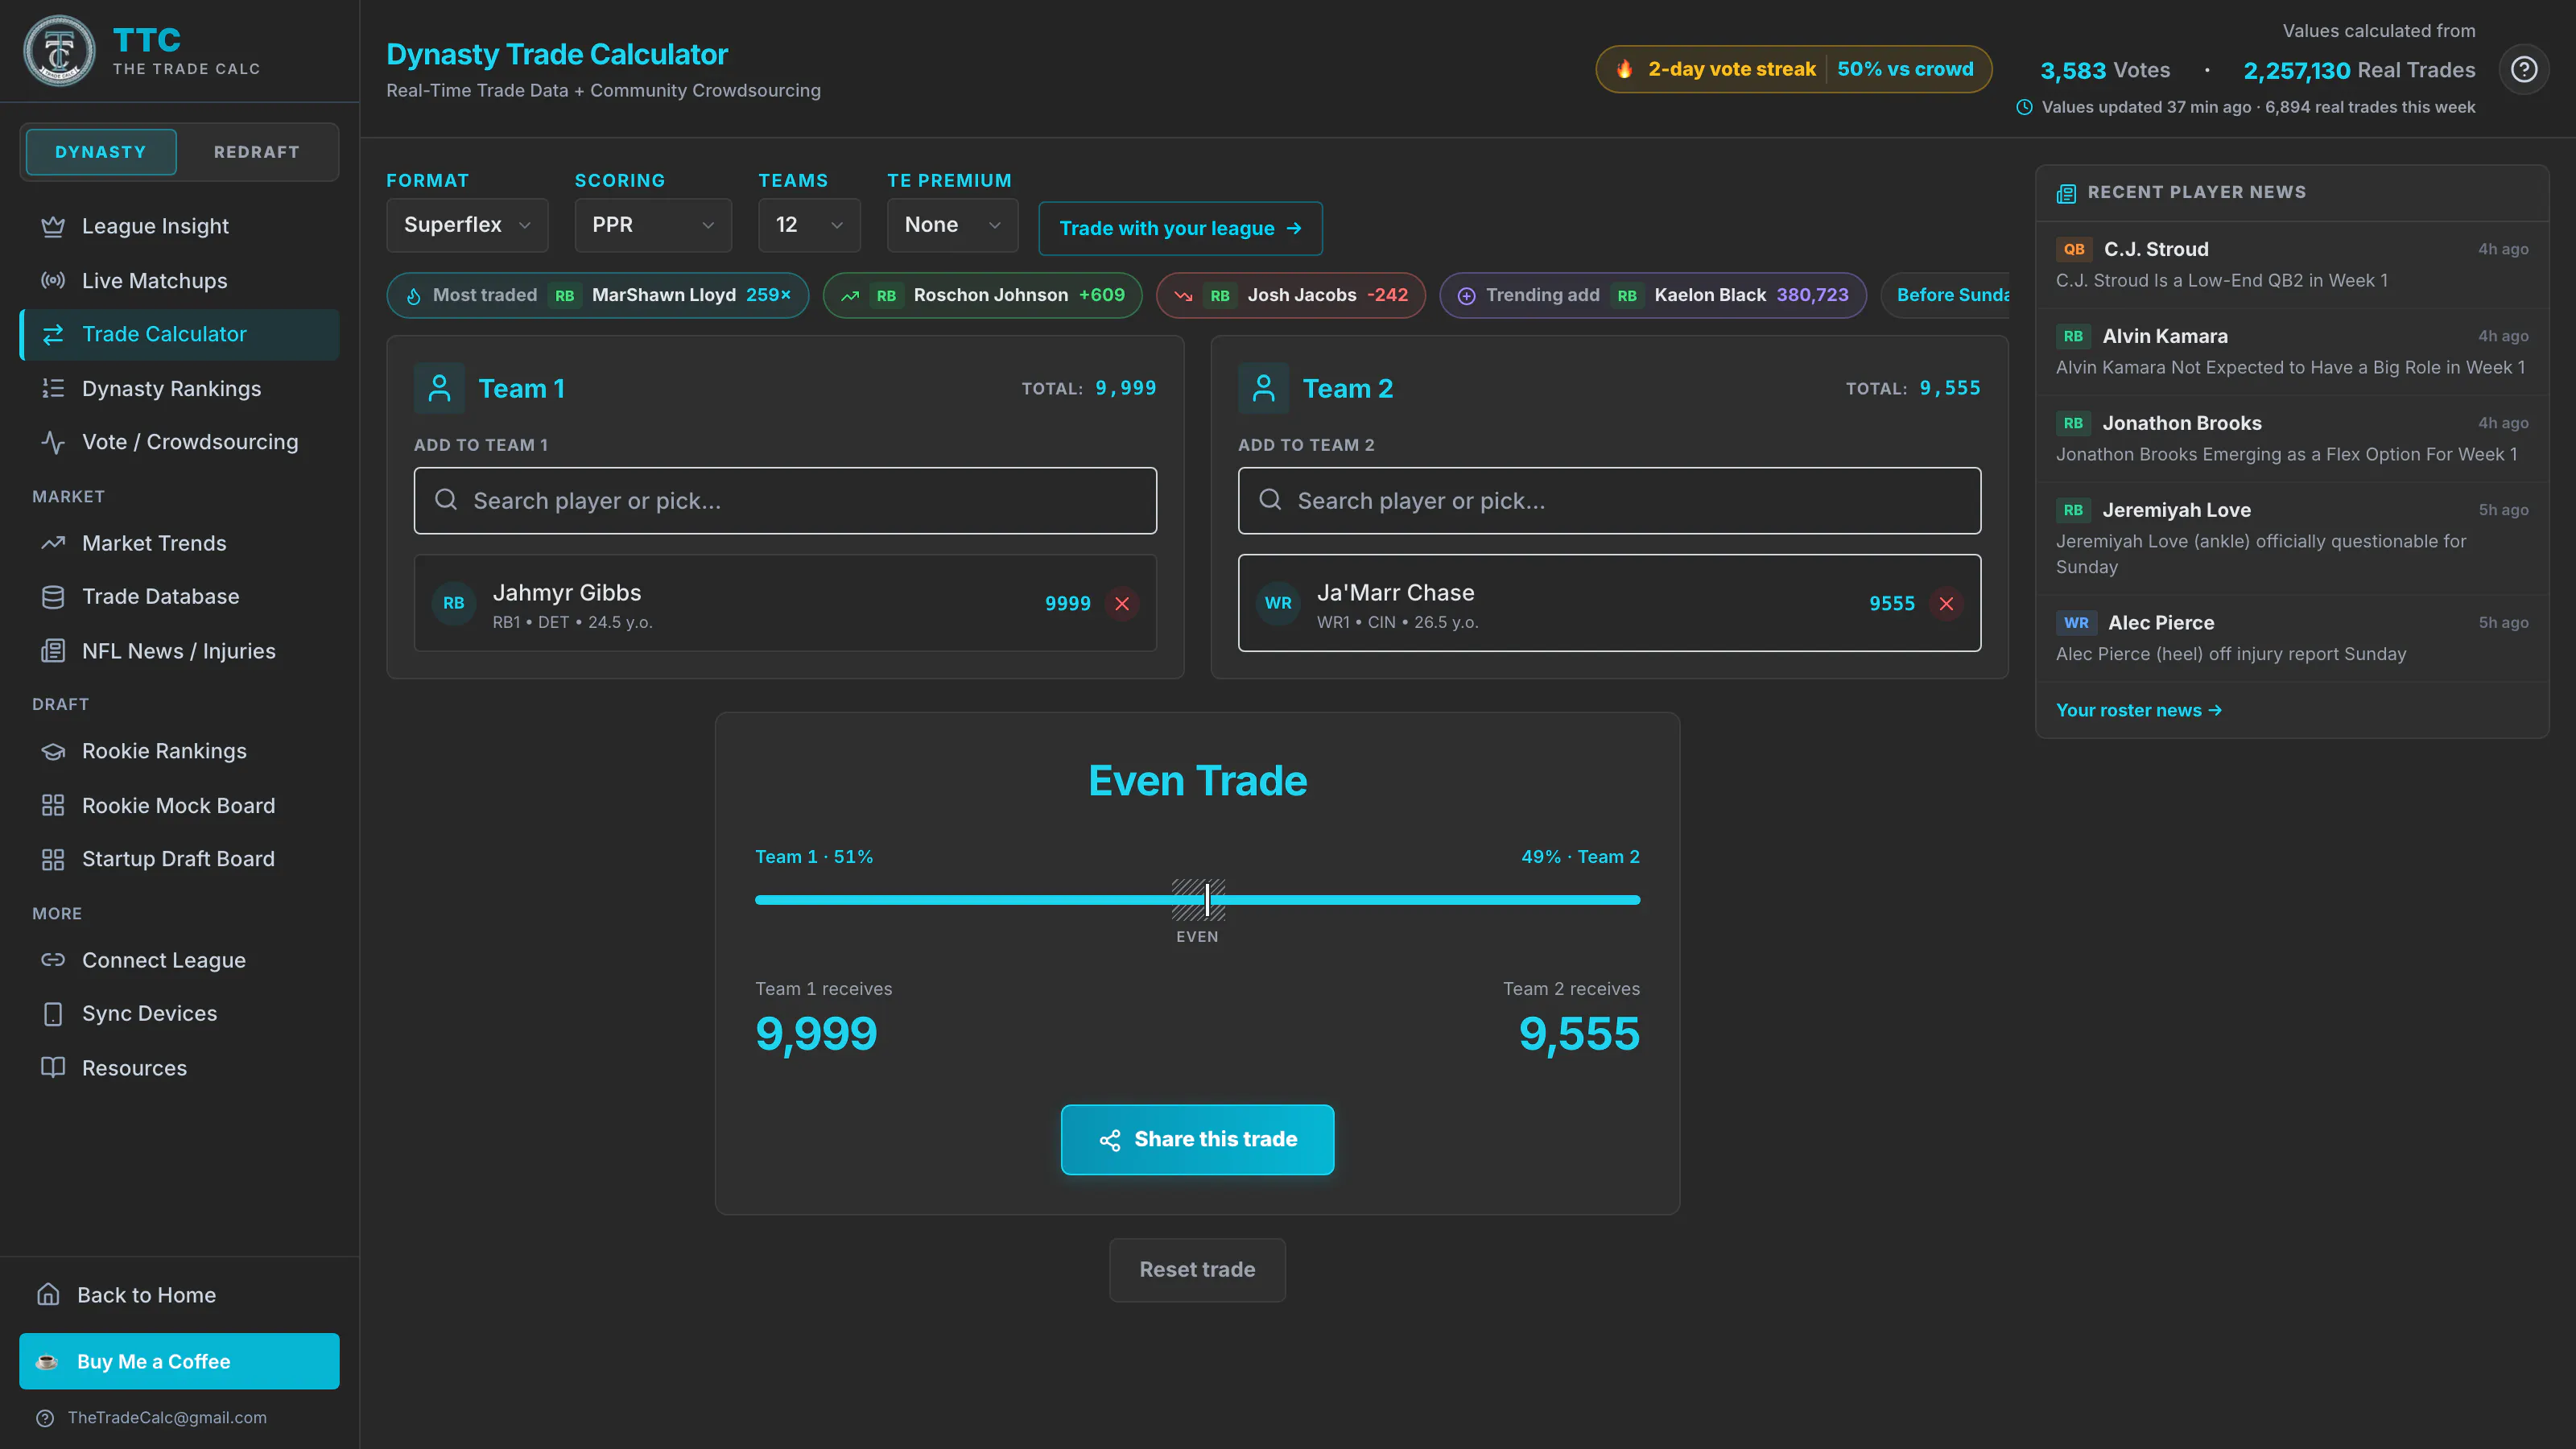Open the Format dropdown showing Superflex
The width and height of the screenshot is (2576, 1449).
coord(467,225)
